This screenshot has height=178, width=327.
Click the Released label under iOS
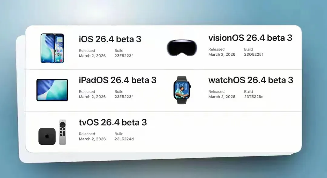coord(87,51)
